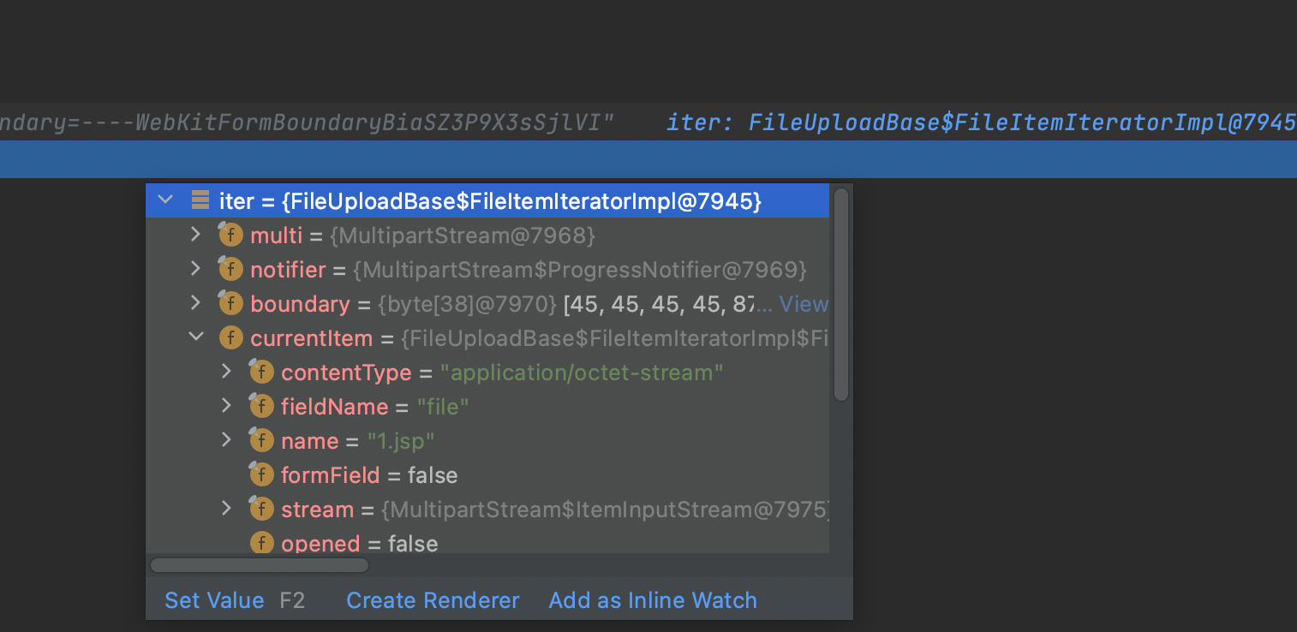
Task: Expand the notifier field node
Action: 195,269
